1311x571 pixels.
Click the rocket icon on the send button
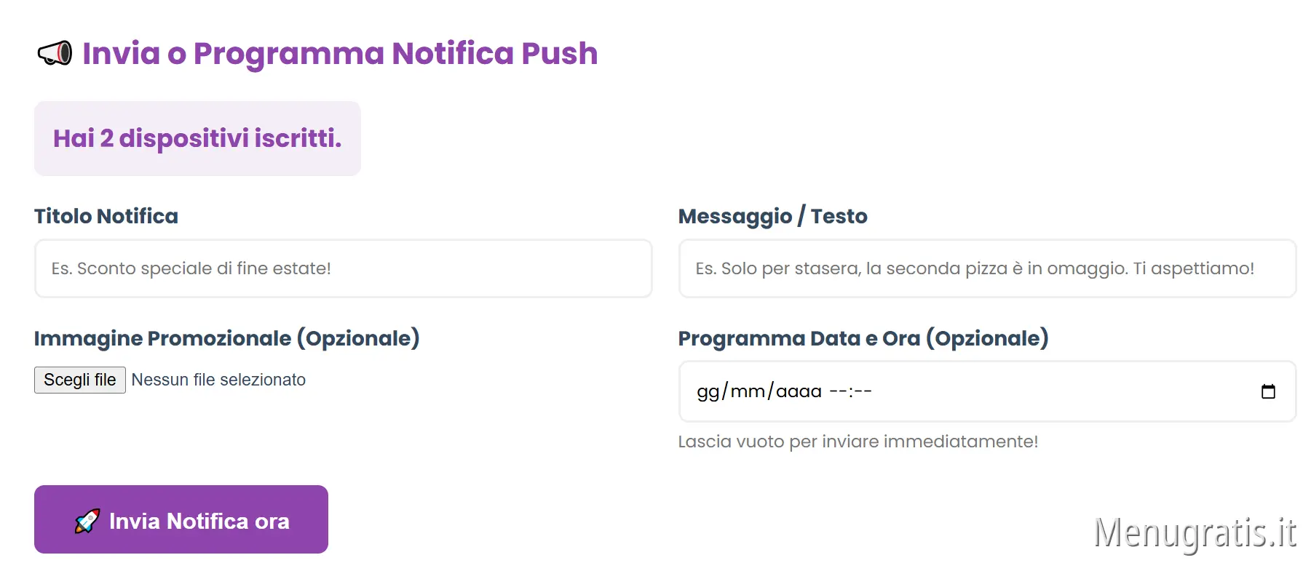pyautogui.click(x=87, y=519)
